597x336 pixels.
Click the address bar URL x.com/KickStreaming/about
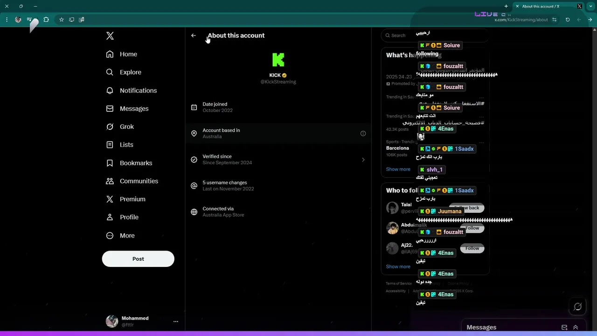[521, 20]
